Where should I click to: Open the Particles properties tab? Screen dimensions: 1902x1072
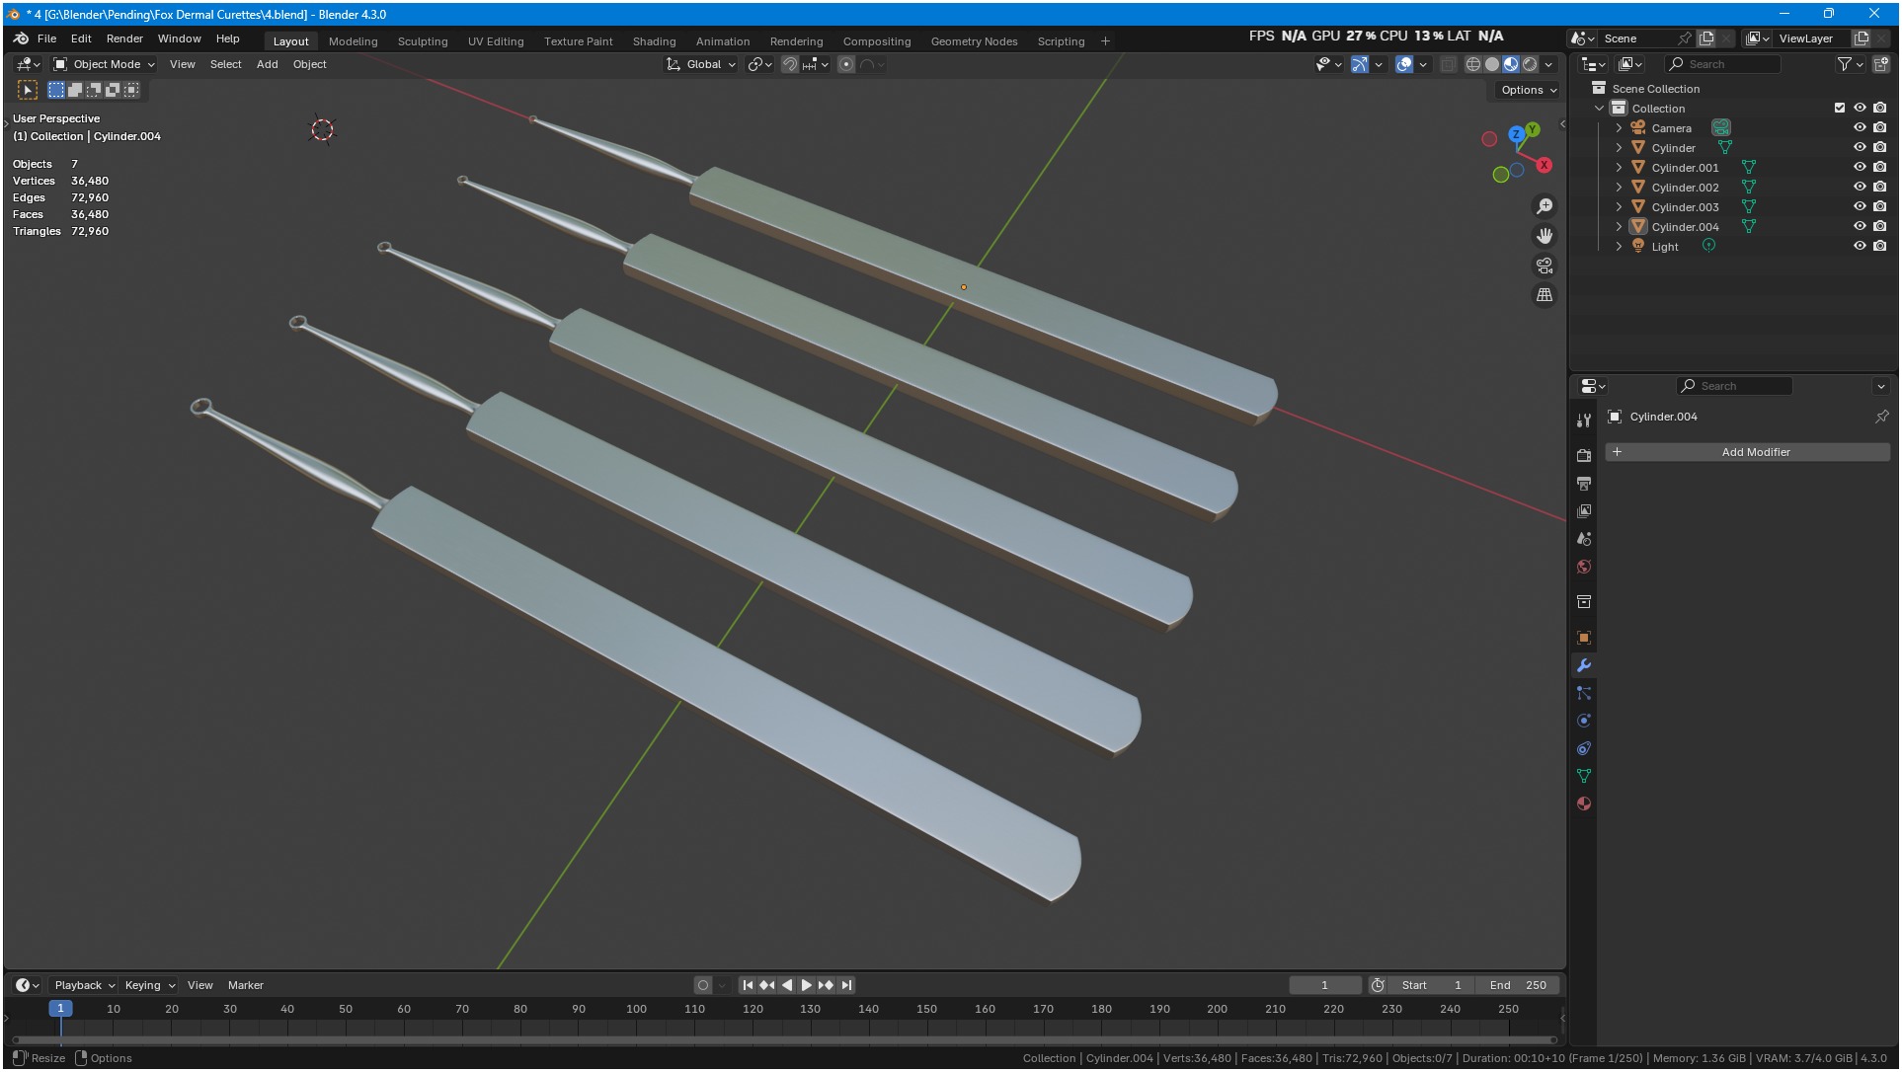tap(1584, 693)
